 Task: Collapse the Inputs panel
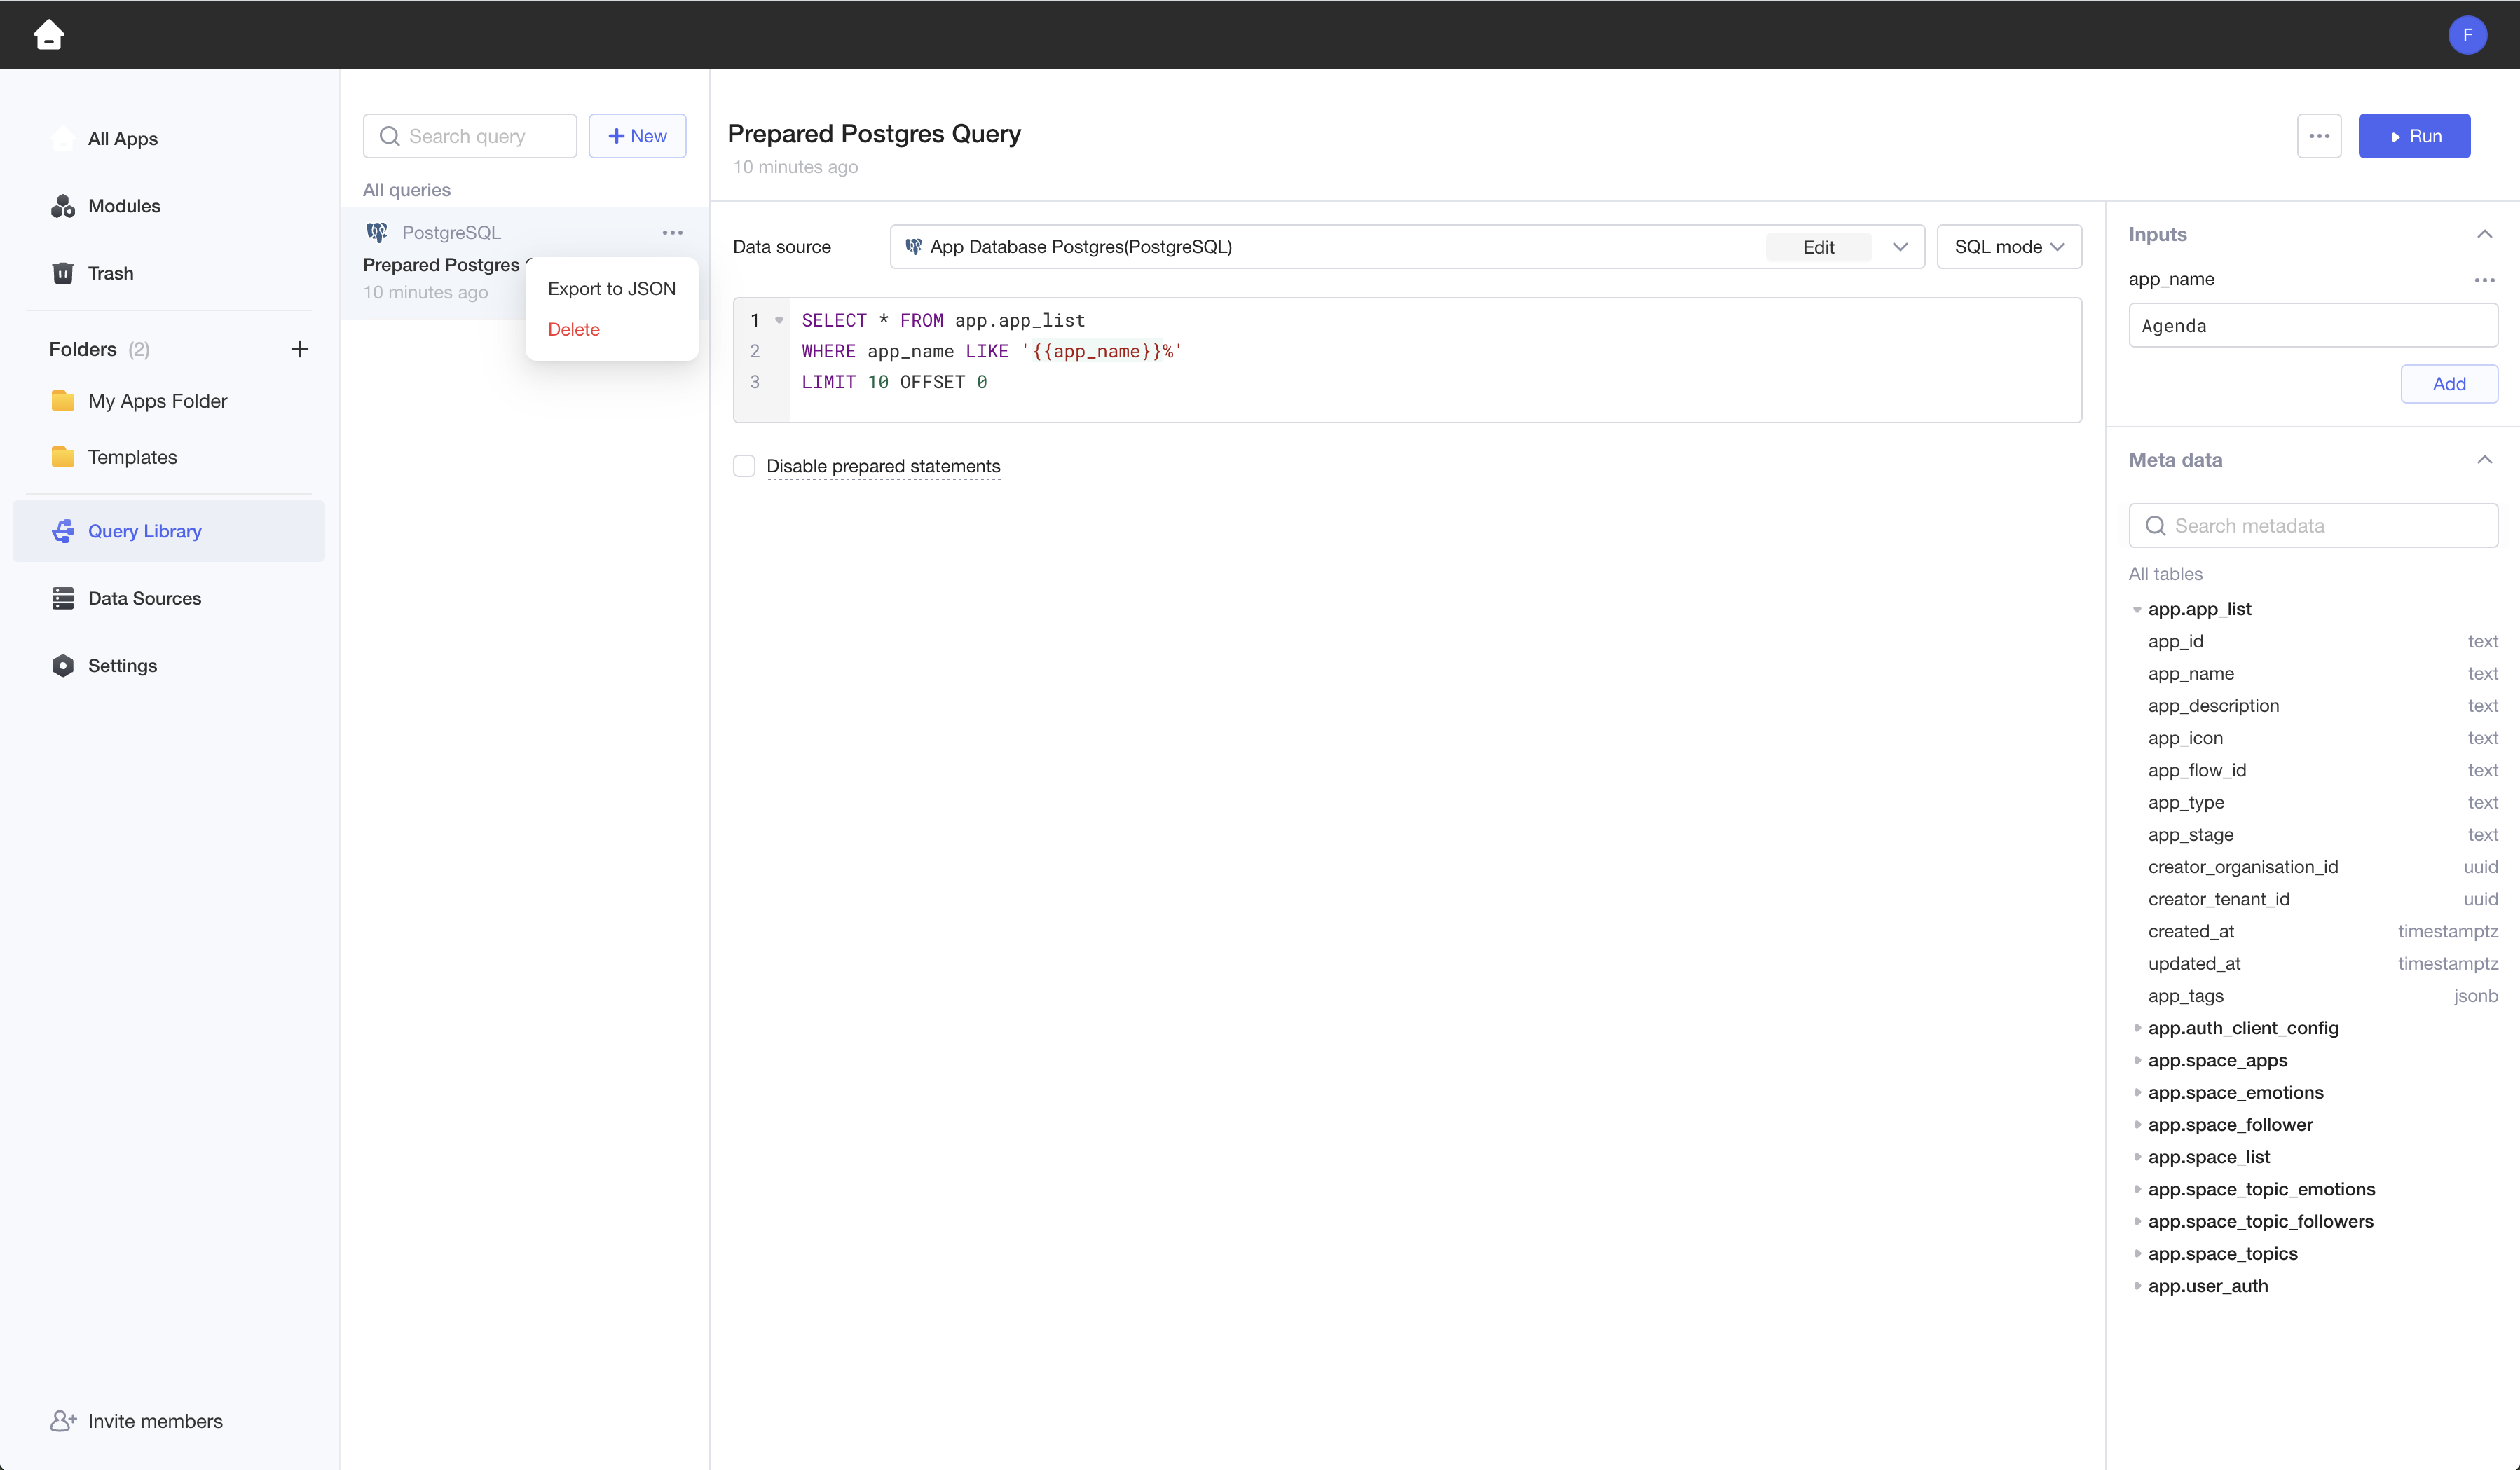2484,234
